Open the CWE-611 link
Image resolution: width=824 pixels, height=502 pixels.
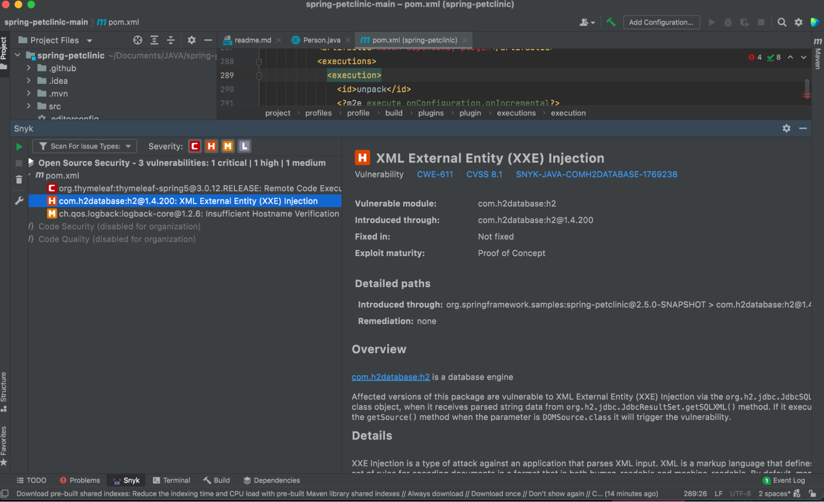[x=434, y=174]
